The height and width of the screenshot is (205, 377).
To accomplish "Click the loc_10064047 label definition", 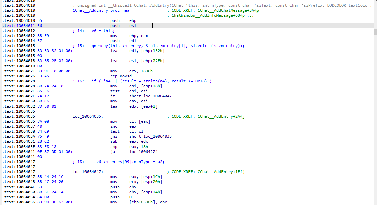I will [x=88, y=172].
